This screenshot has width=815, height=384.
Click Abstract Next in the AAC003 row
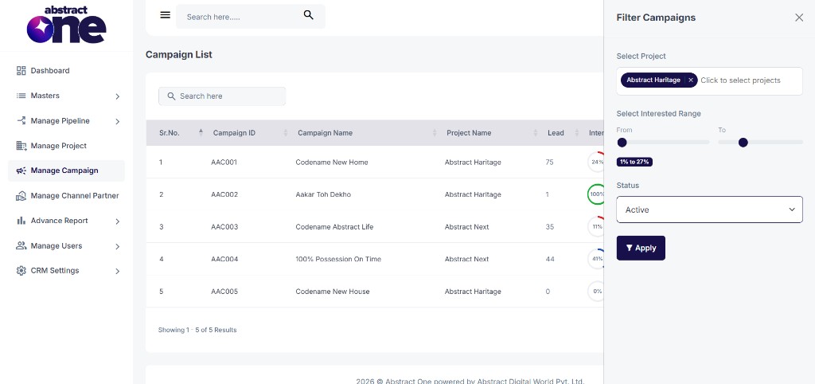(466, 227)
